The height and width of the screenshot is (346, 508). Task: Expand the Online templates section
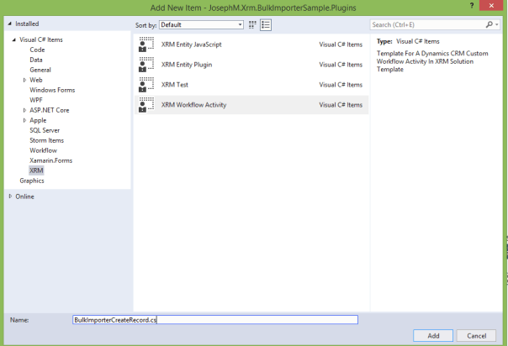pyautogui.click(x=9, y=197)
